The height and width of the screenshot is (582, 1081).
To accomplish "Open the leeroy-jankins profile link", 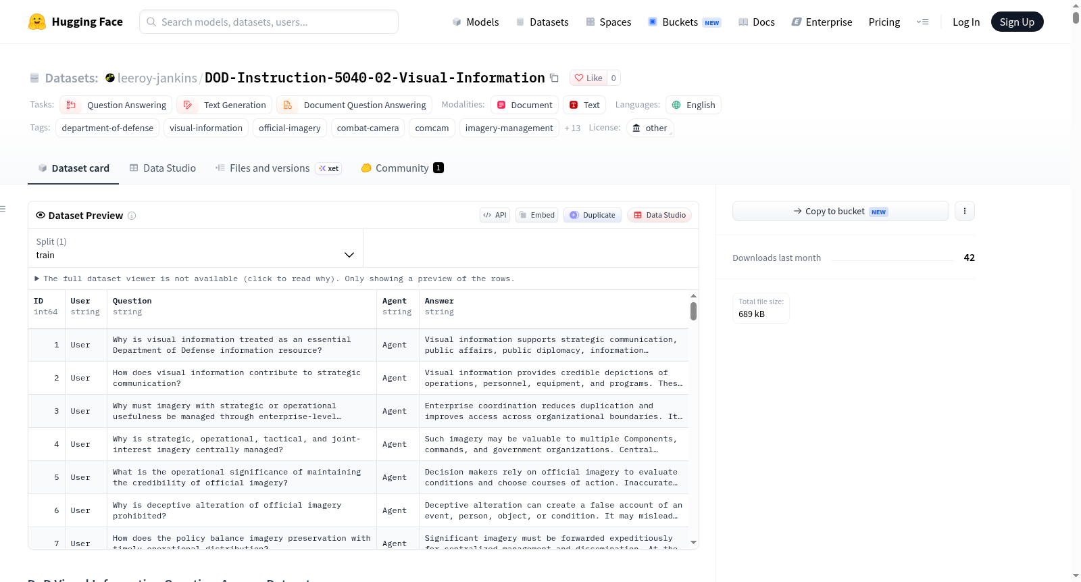I will point(157,78).
